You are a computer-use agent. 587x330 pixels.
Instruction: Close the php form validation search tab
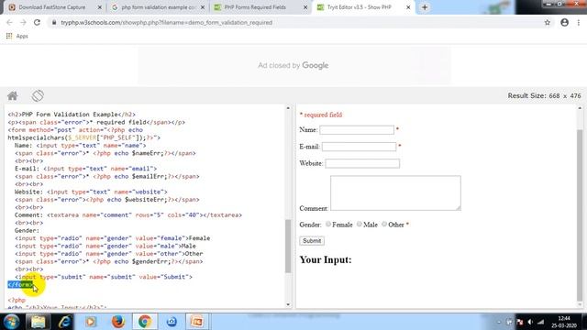(x=203, y=7)
